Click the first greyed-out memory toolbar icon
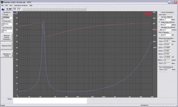This screenshot has width=178, height=107. point(23,9)
